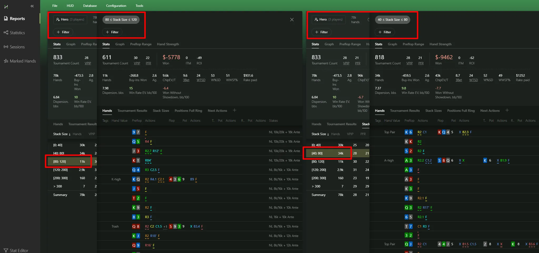Click the Stakes column header

tap(273, 121)
